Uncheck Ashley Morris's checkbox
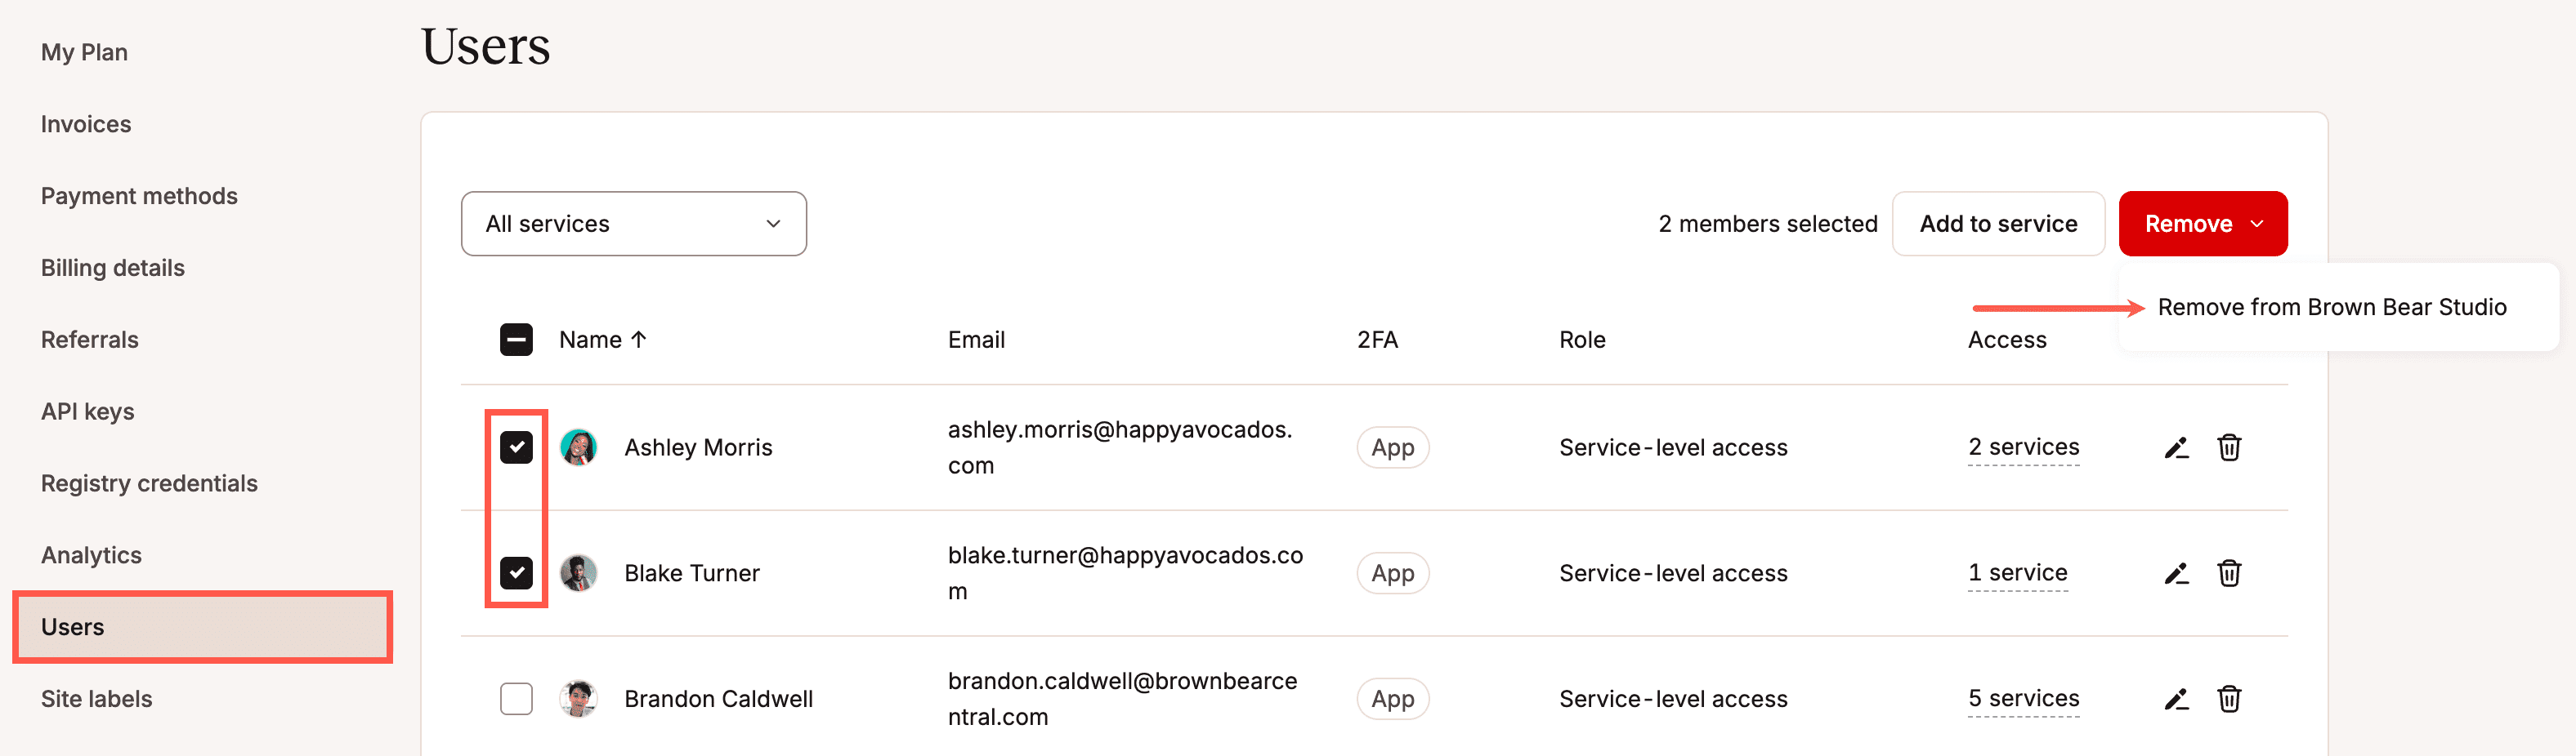 (x=516, y=447)
